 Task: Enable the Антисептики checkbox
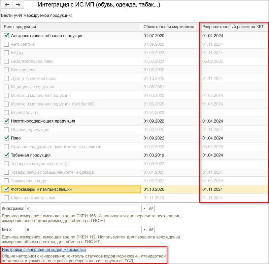(6, 44)
